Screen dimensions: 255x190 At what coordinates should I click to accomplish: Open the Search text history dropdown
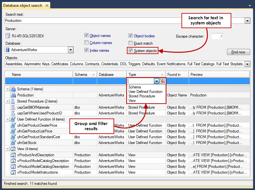pos(247,21)
